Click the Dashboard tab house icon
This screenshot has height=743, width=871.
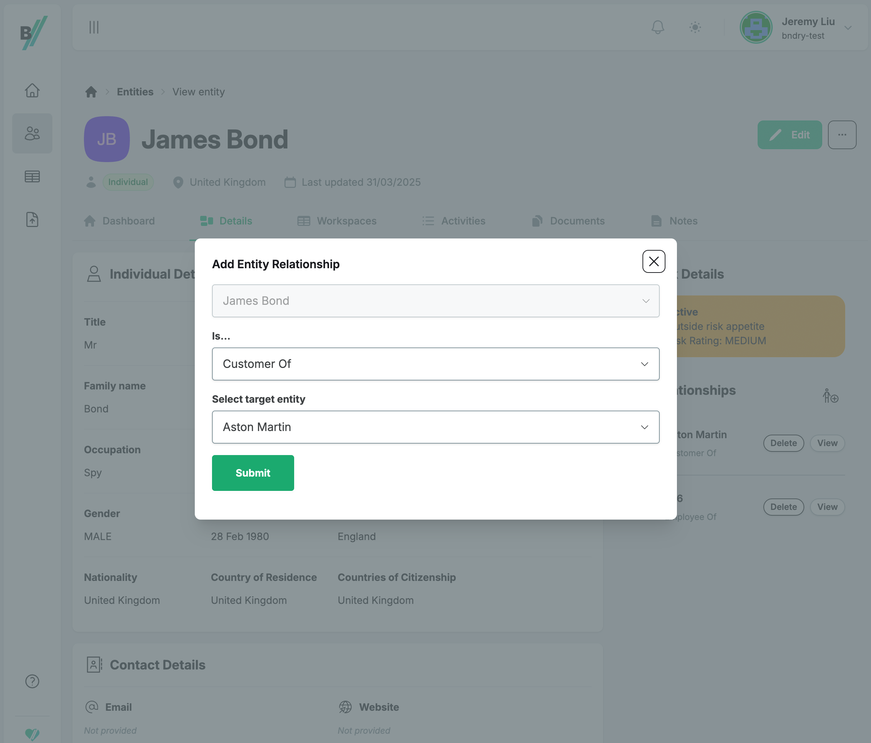(90, 221)
